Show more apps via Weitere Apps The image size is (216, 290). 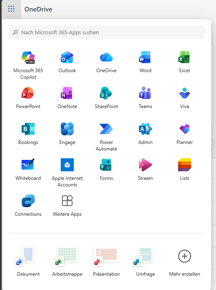point(67,206)
